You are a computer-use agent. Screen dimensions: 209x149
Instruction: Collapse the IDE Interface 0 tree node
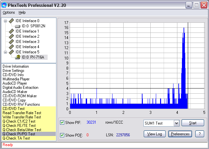coord(5,21)
